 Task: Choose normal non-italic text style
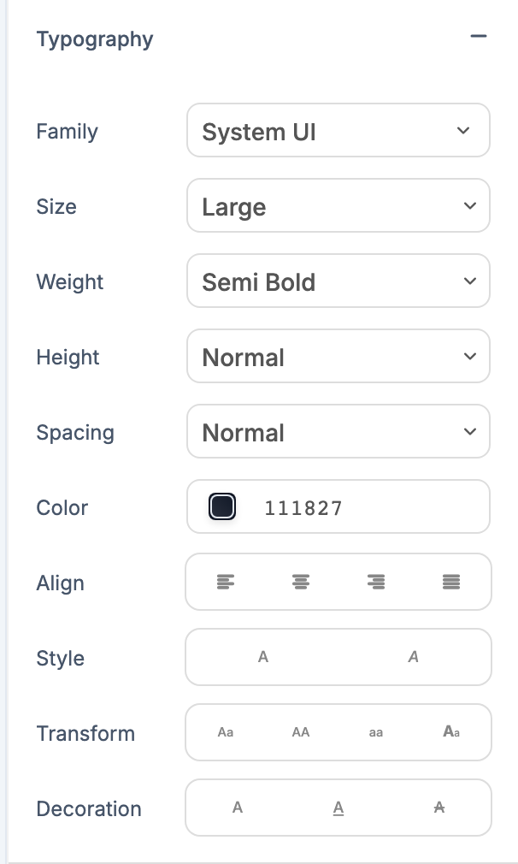click(x=263, y=657)
